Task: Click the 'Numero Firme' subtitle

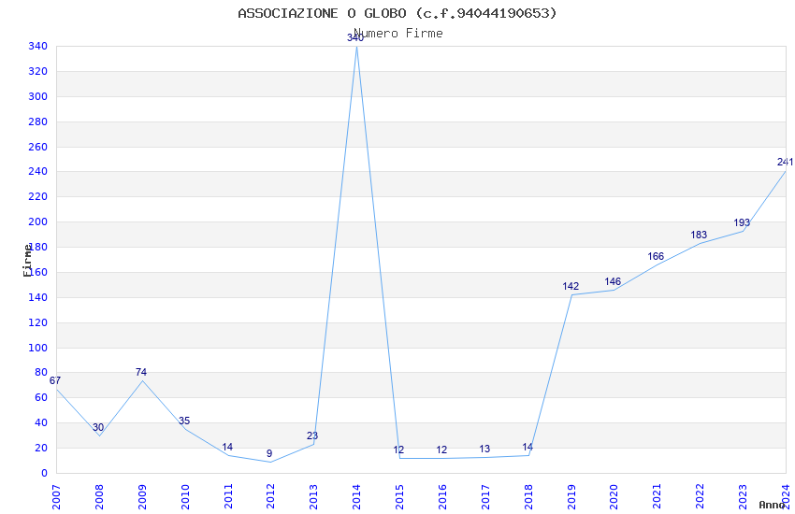Action: [x=398, y=34]
